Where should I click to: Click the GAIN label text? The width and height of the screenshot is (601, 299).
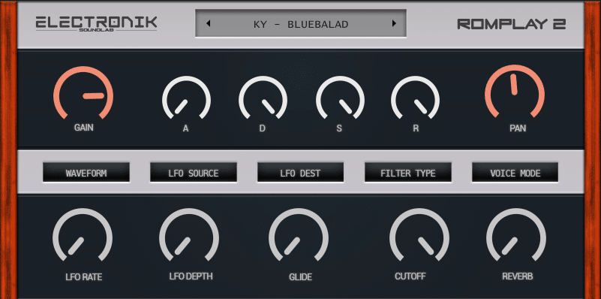pyautogui.click(x=83, y=128)
